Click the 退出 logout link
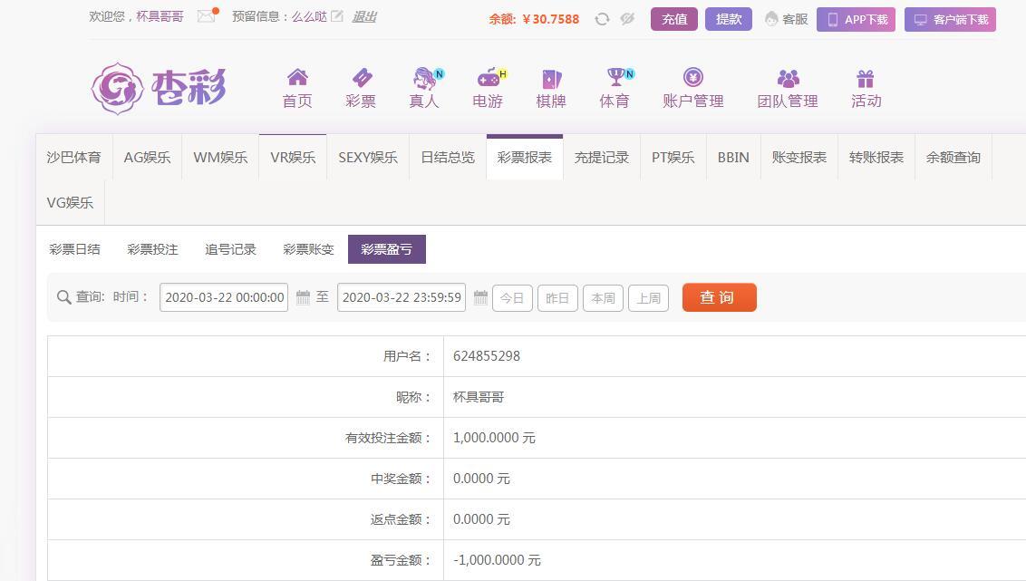Screen dimensions: 1026x581 coord(364,16)
